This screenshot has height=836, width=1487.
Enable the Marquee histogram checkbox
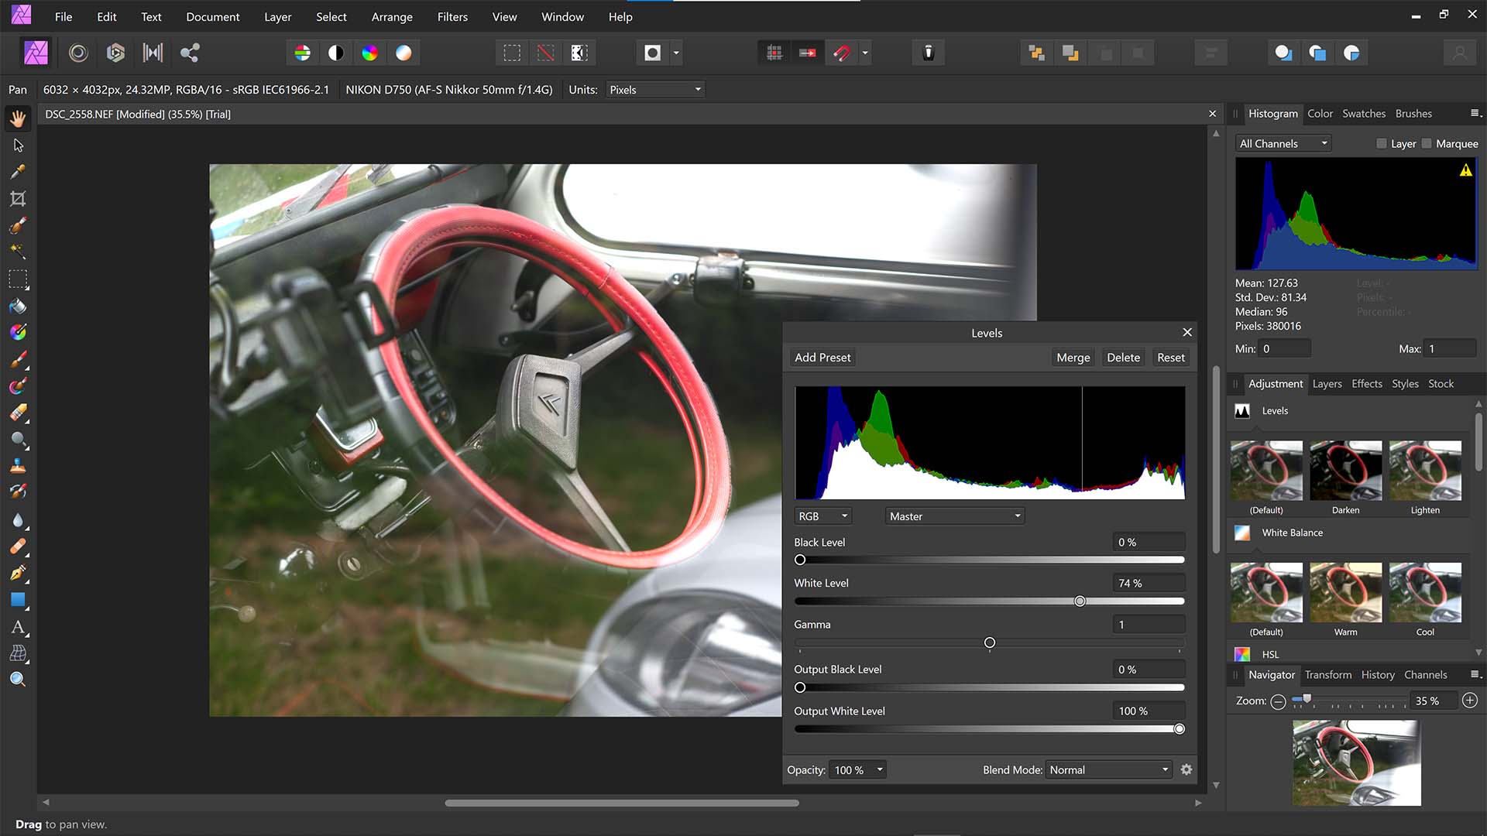(1427, 144)
